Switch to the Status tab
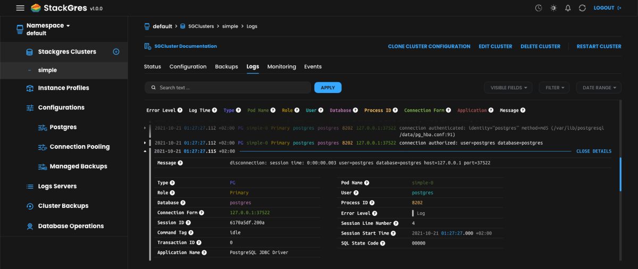638x269 pixels. [x=153, y=66]
